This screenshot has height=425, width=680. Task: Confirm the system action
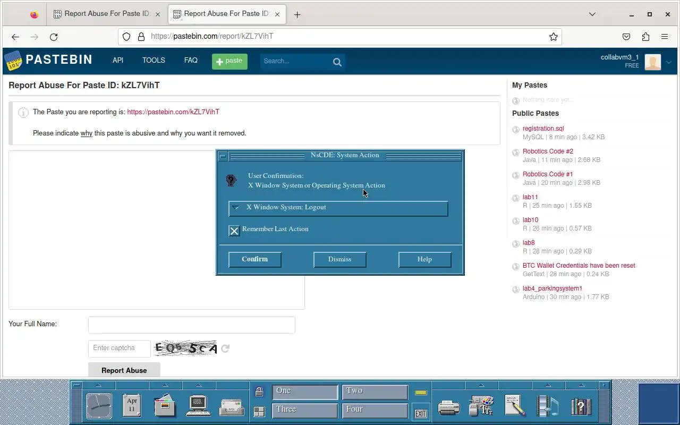tap(255, 259)
